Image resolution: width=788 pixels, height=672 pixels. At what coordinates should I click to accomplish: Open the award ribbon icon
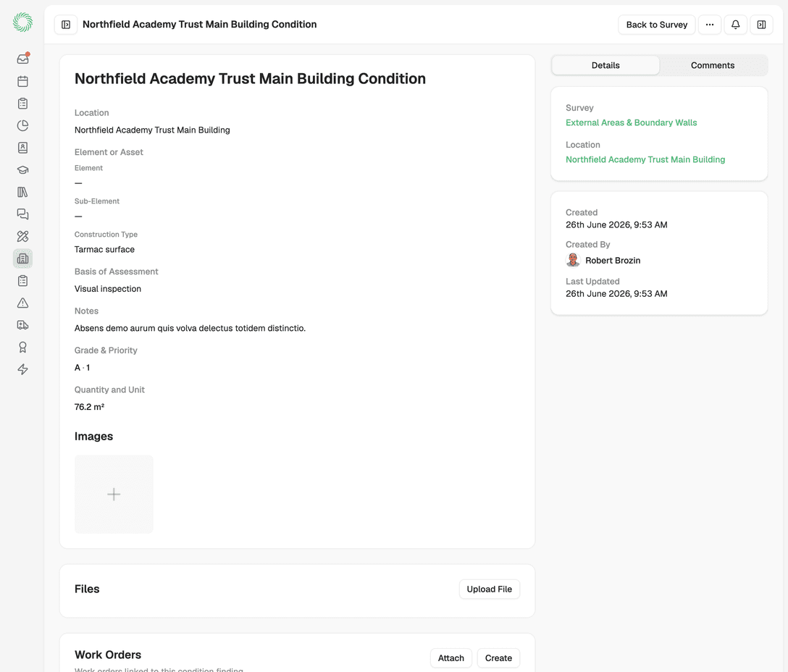(22, 348)
